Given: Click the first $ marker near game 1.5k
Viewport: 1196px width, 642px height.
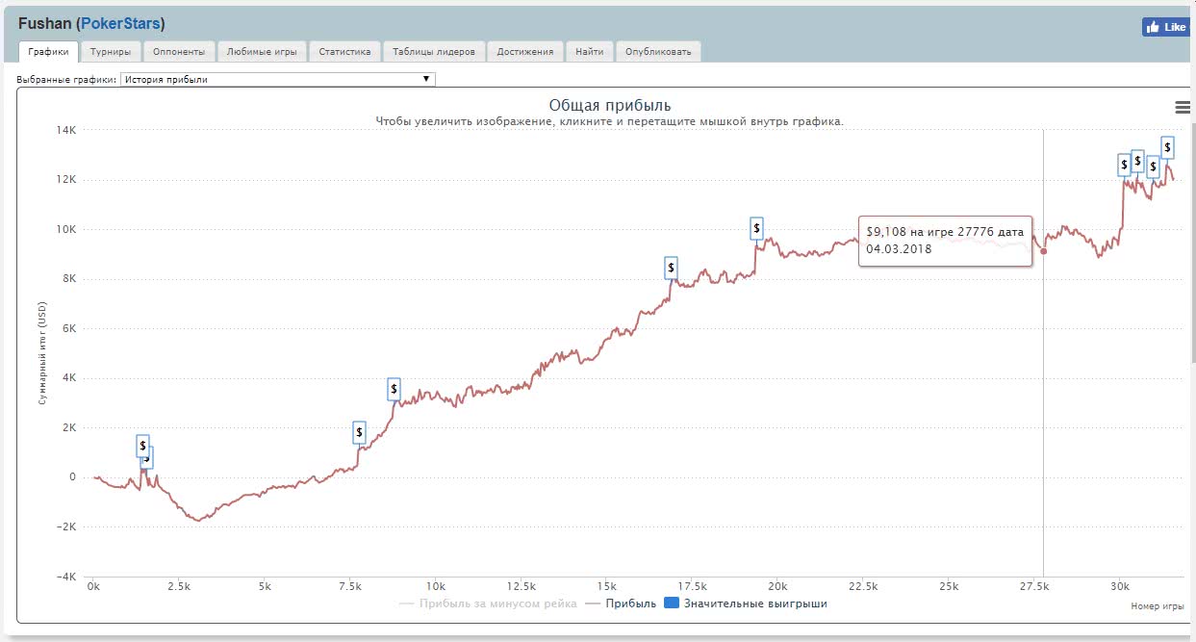Looking at the screenshot, I should pyautogui.click(x=142, y=445).
